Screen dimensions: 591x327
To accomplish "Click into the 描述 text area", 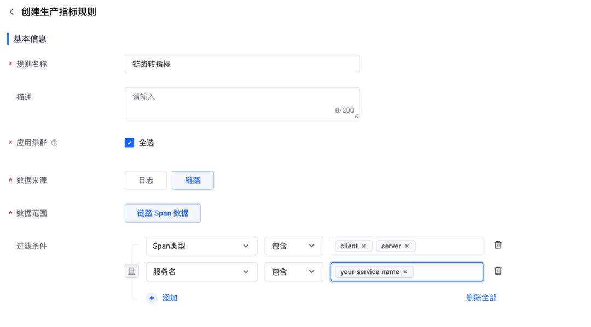I will [x=242, y=103].
